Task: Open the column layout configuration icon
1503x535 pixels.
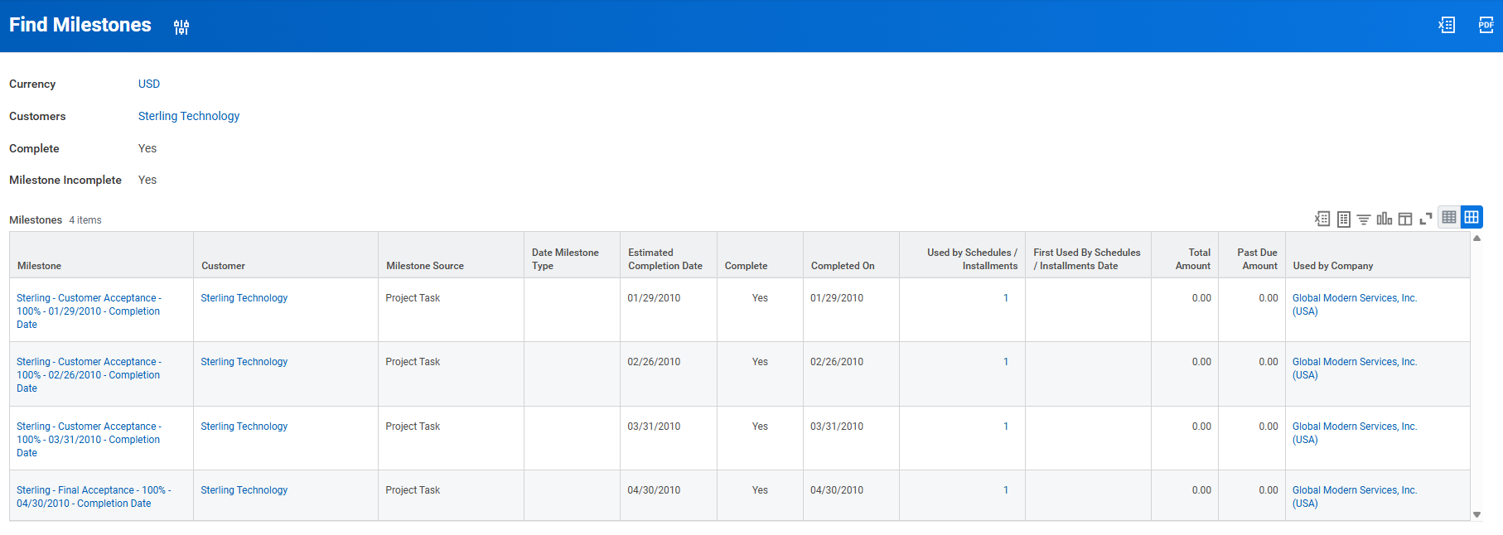Action: [1405, 219]
